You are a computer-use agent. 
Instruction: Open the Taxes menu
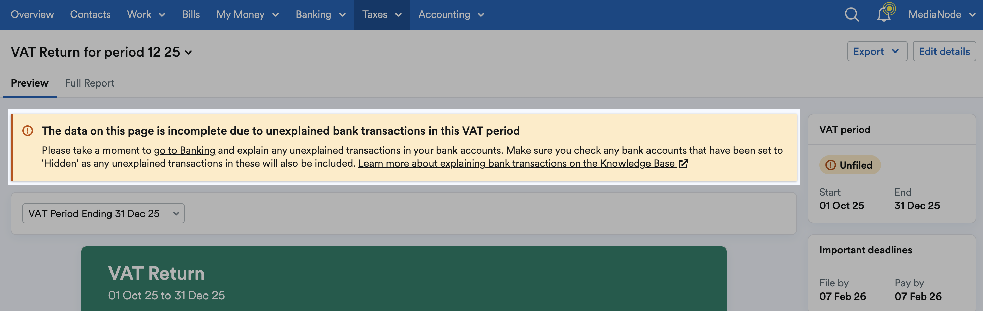pos(382,14)
